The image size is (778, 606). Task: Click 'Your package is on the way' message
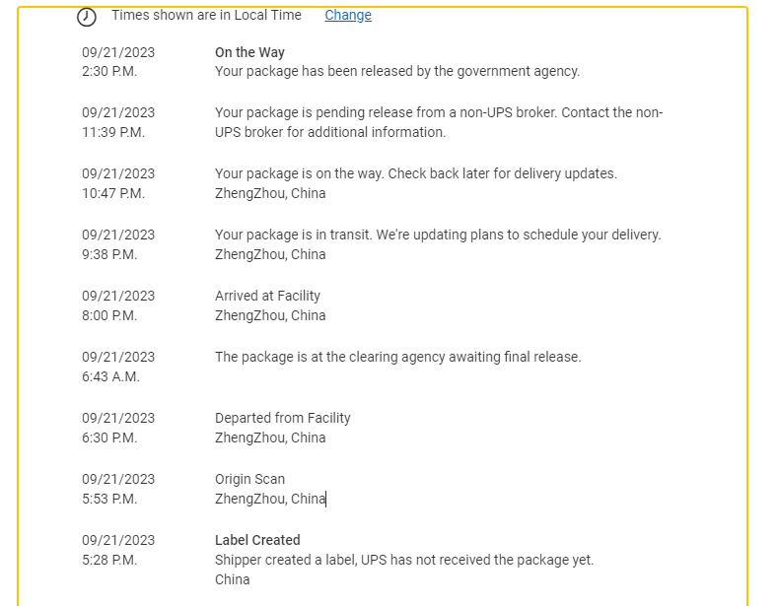416,173
